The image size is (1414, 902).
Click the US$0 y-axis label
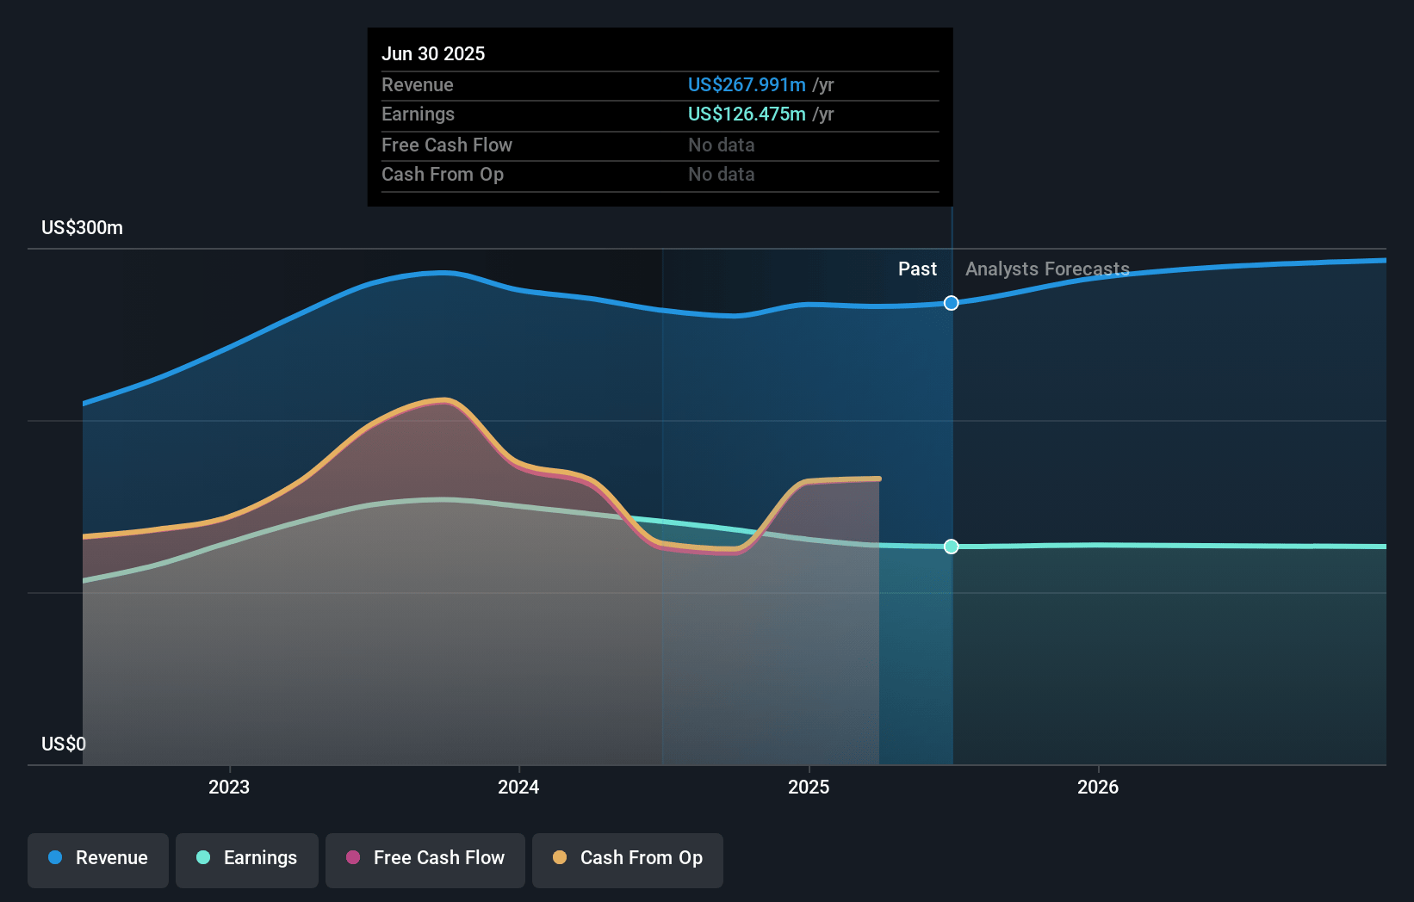pos(64,744)
